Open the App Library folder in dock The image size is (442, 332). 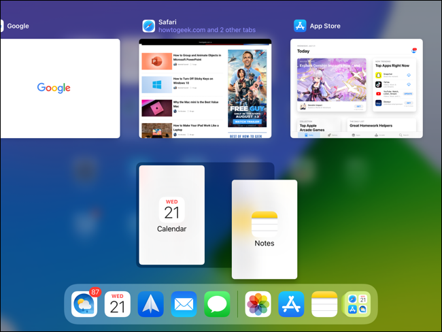(357, 304)
